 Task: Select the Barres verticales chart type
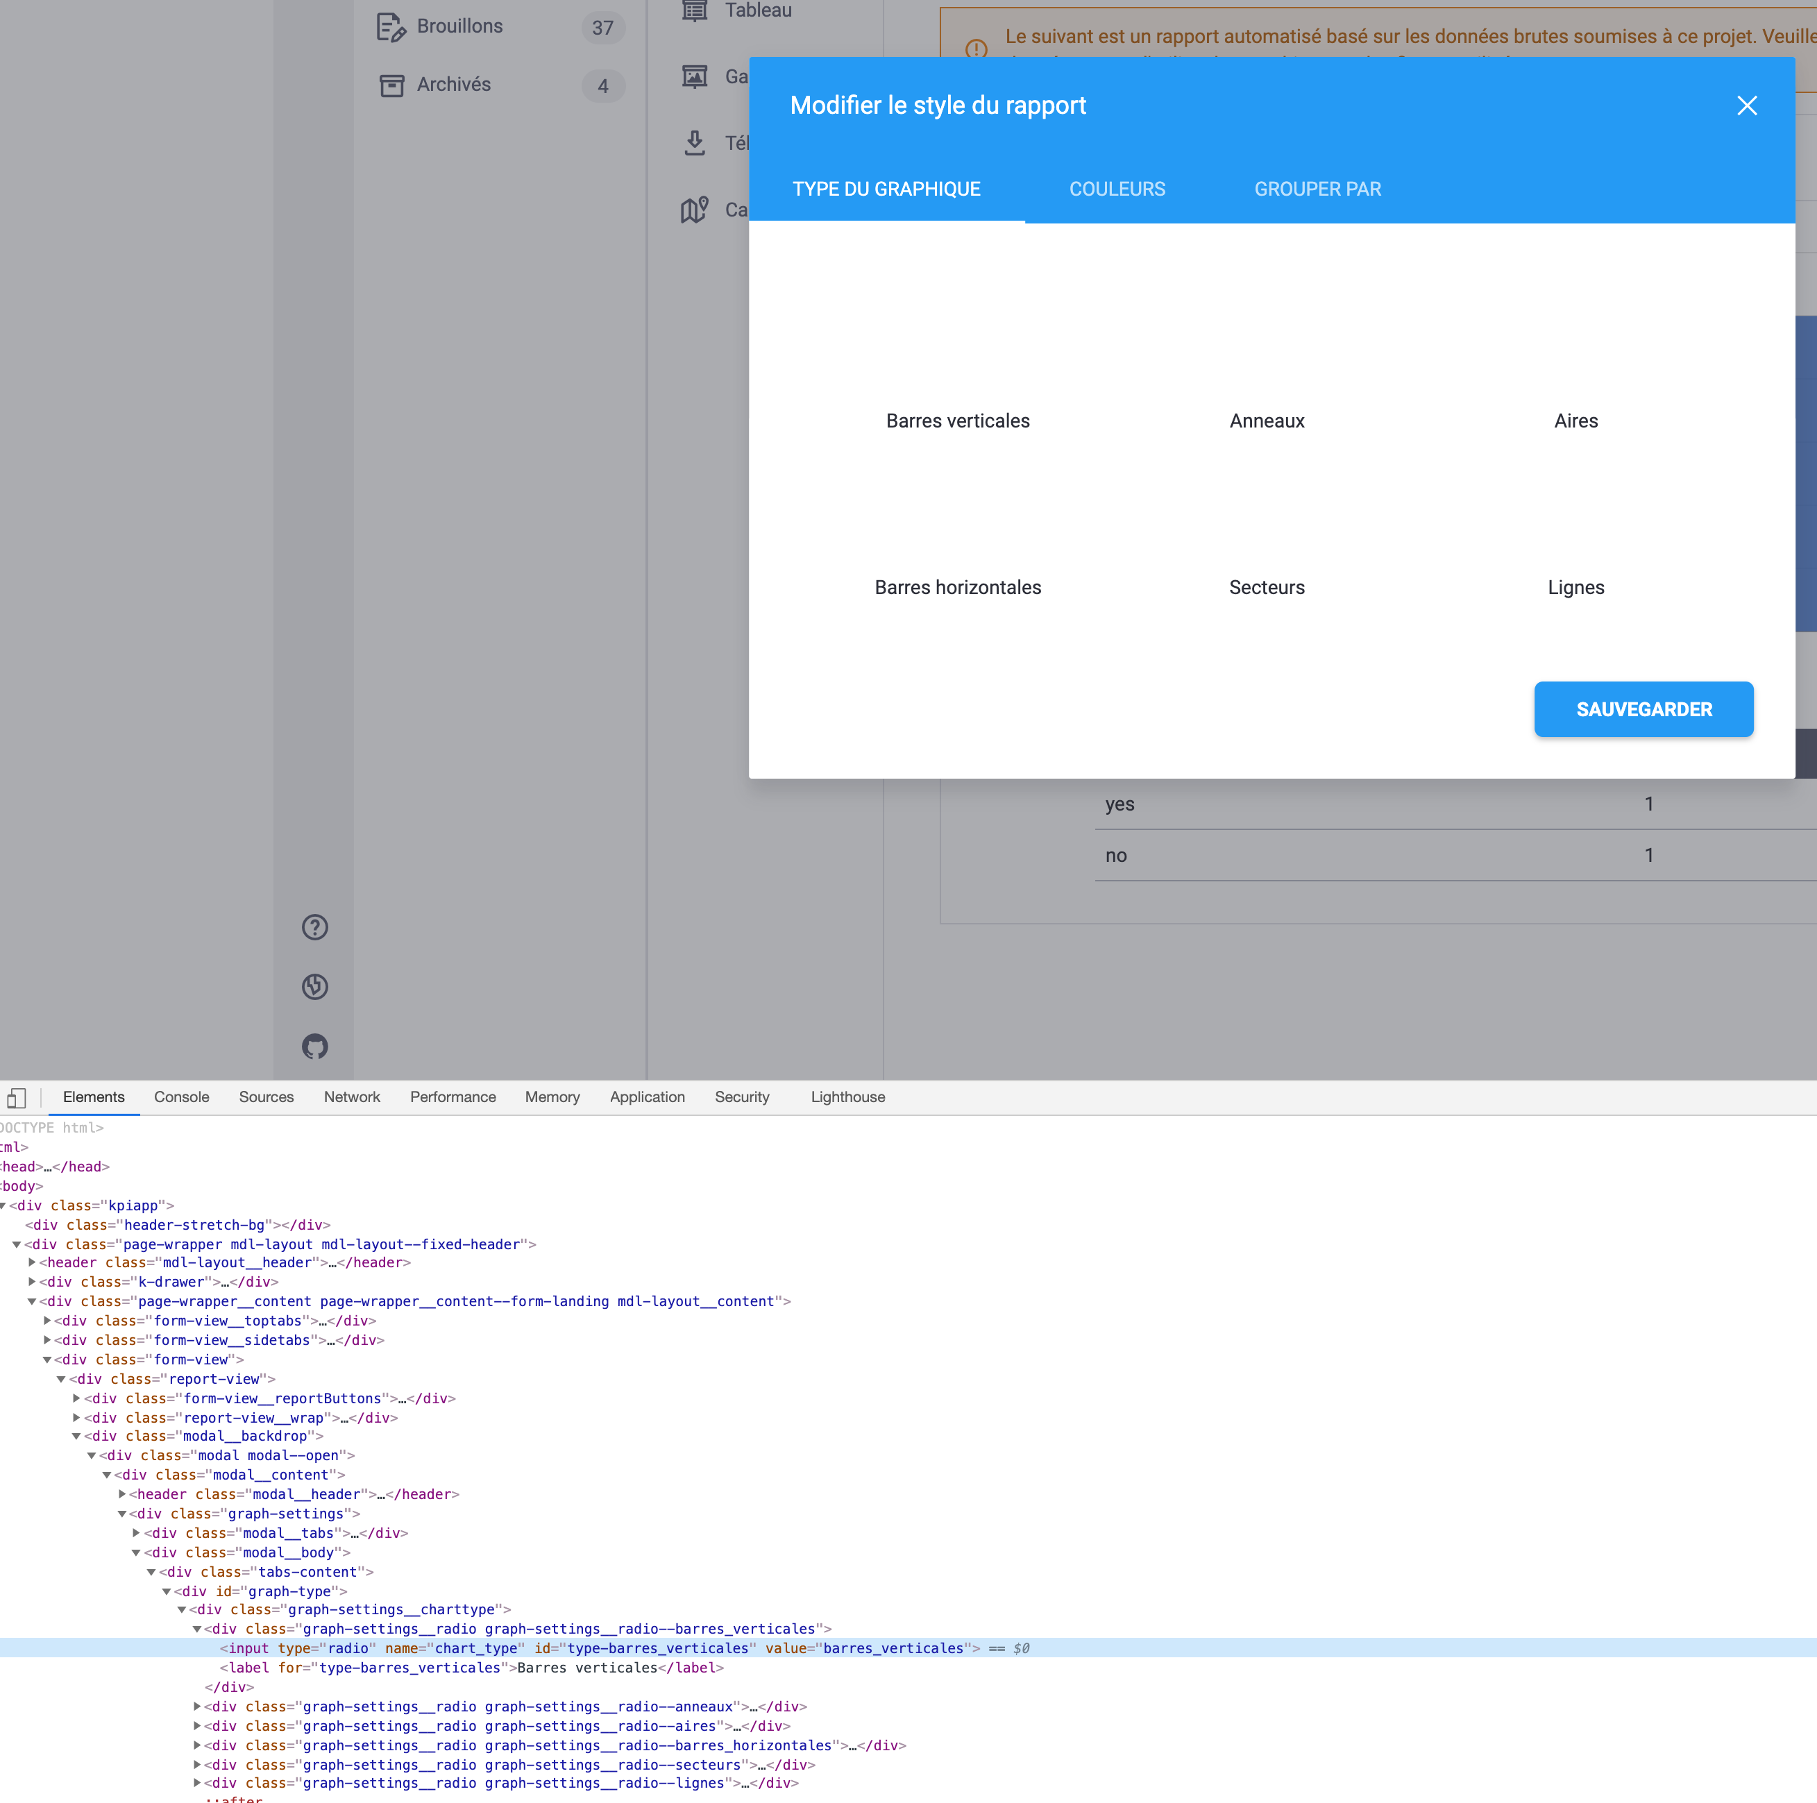[957, 421]
